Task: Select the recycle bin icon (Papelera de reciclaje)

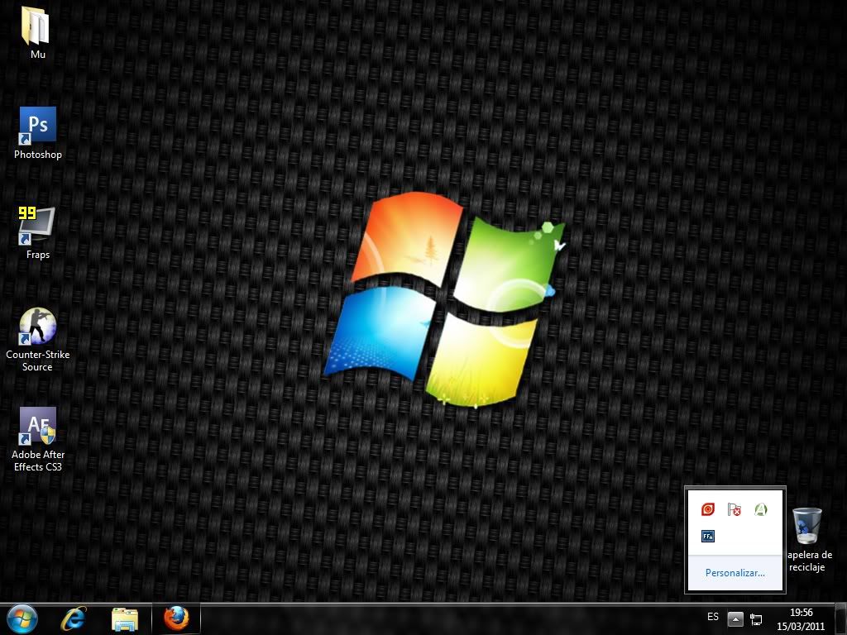Action: (807, 526)
